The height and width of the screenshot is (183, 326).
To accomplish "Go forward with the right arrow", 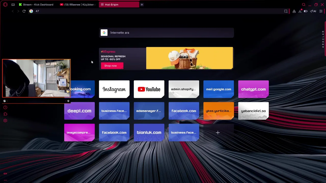I will pos(18,11).
